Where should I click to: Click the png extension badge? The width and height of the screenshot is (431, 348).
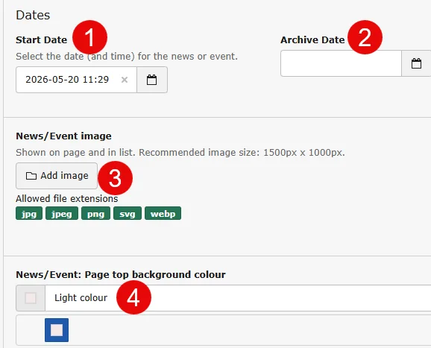click(95, 213)
